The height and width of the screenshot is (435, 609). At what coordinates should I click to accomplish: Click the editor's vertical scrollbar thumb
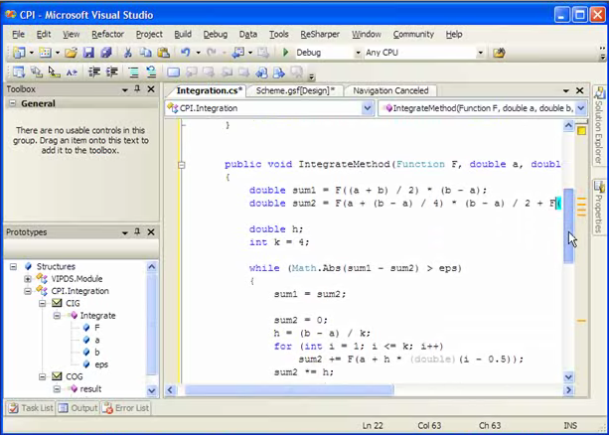click(x=569, y=225)
